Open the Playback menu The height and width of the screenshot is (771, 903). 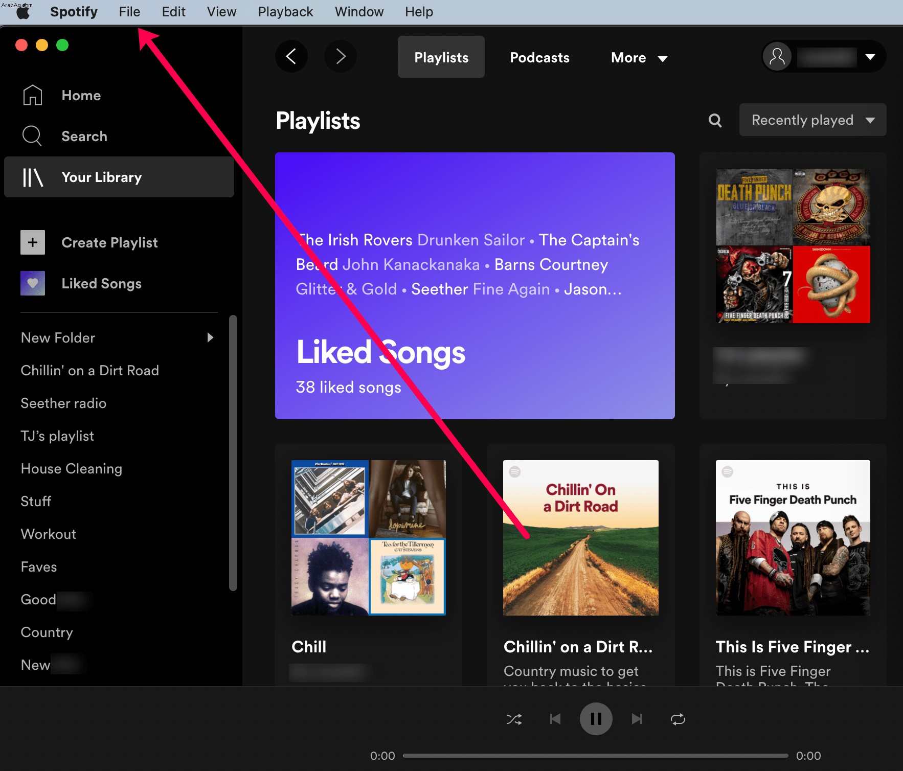pos(285,12)
